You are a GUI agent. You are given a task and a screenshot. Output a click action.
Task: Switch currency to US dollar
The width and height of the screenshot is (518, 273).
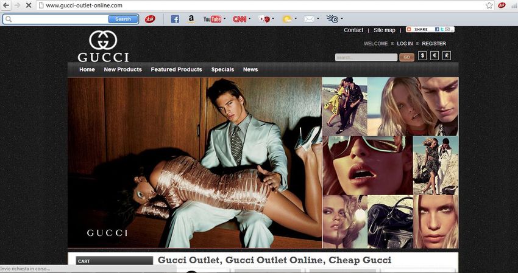422,56
